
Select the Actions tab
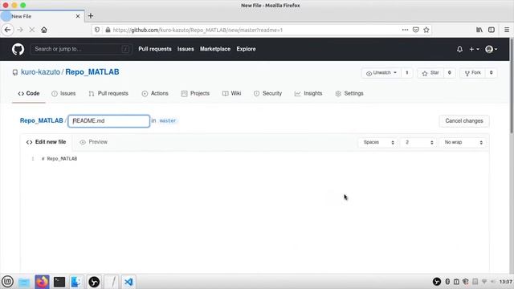(155, 93)
